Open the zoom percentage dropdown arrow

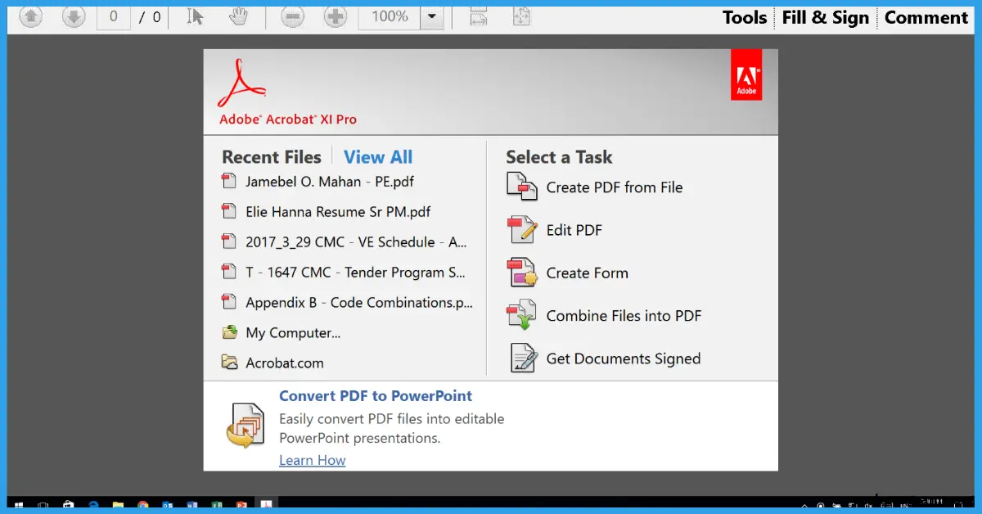pos(432,16)
